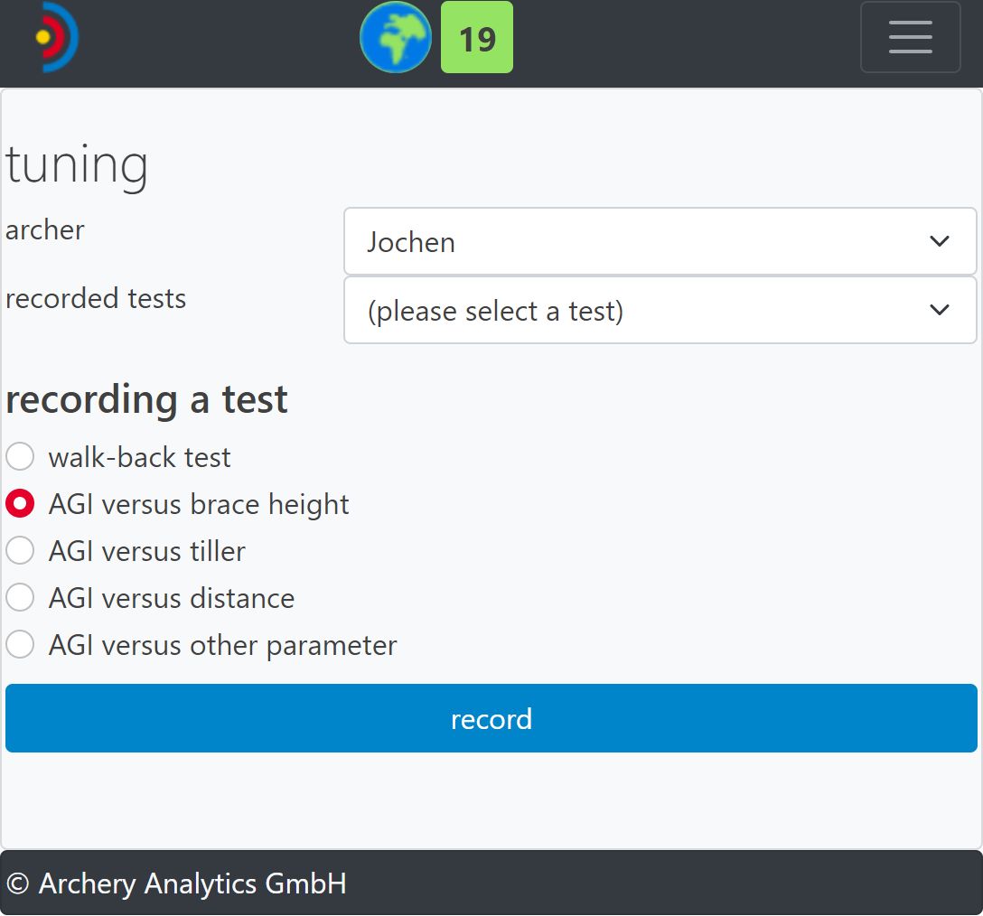Click the Archery Analytics GmbH copyright text
983x916 pixels.
176,883
